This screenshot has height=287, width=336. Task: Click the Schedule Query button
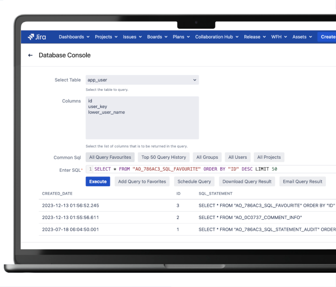pos(194,181)
